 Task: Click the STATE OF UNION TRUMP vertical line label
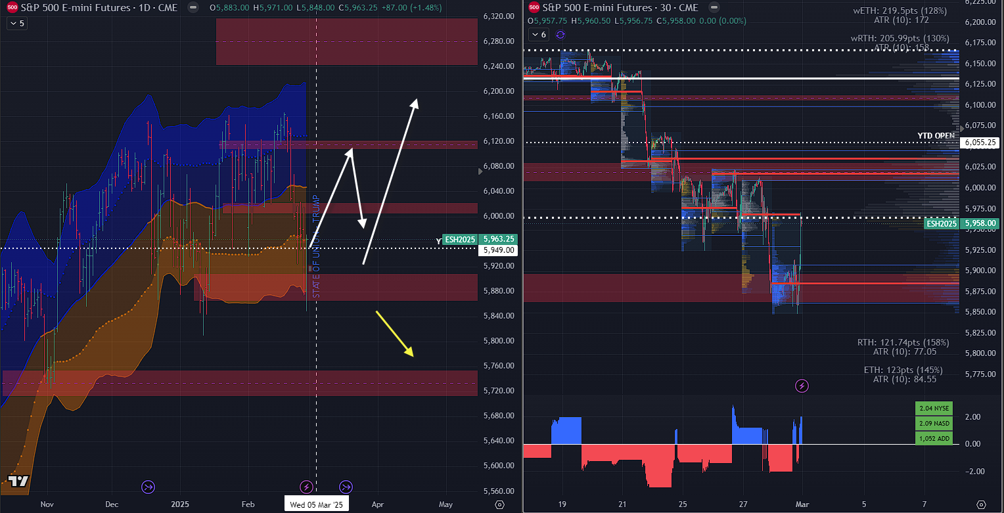click(316, 246)
